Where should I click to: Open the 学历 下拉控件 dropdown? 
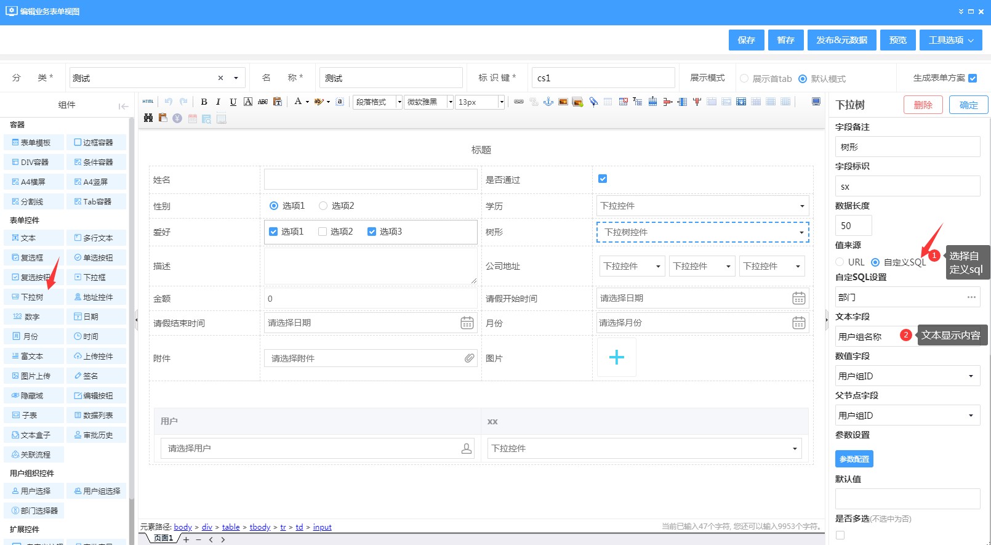pos(702,206)
